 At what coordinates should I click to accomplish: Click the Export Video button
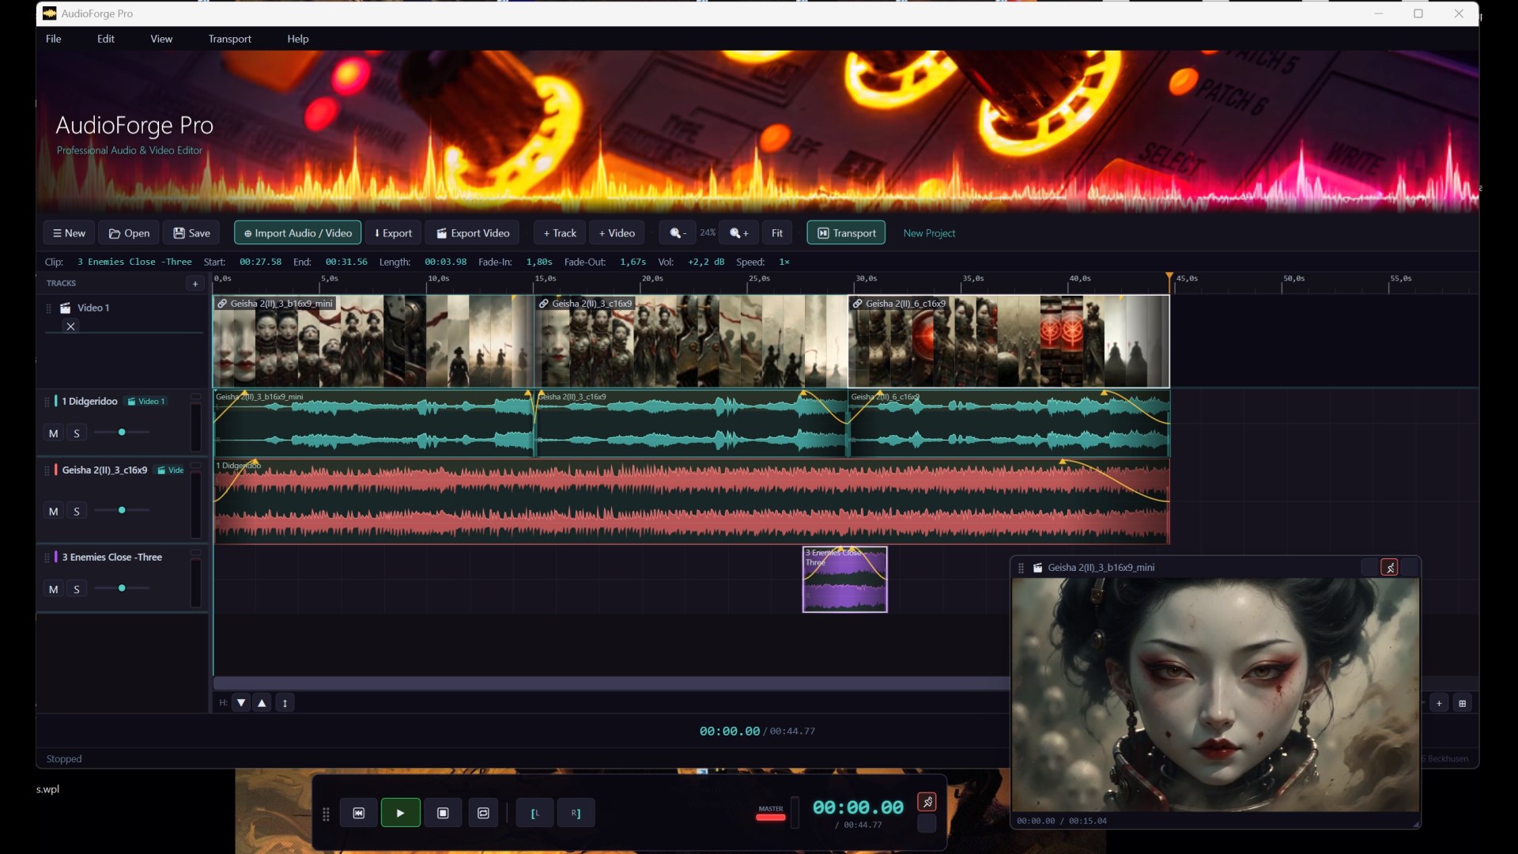click(x=473, y=233)
